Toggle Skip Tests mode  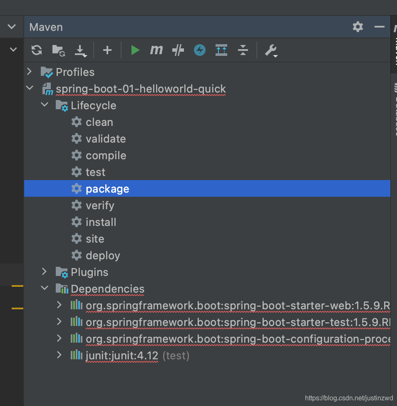178,50
